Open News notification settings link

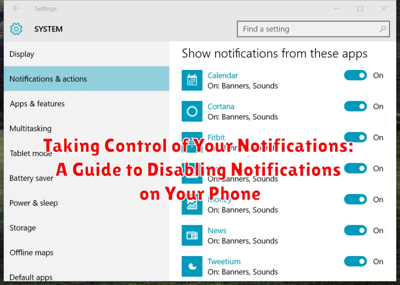tap(217, 230)
